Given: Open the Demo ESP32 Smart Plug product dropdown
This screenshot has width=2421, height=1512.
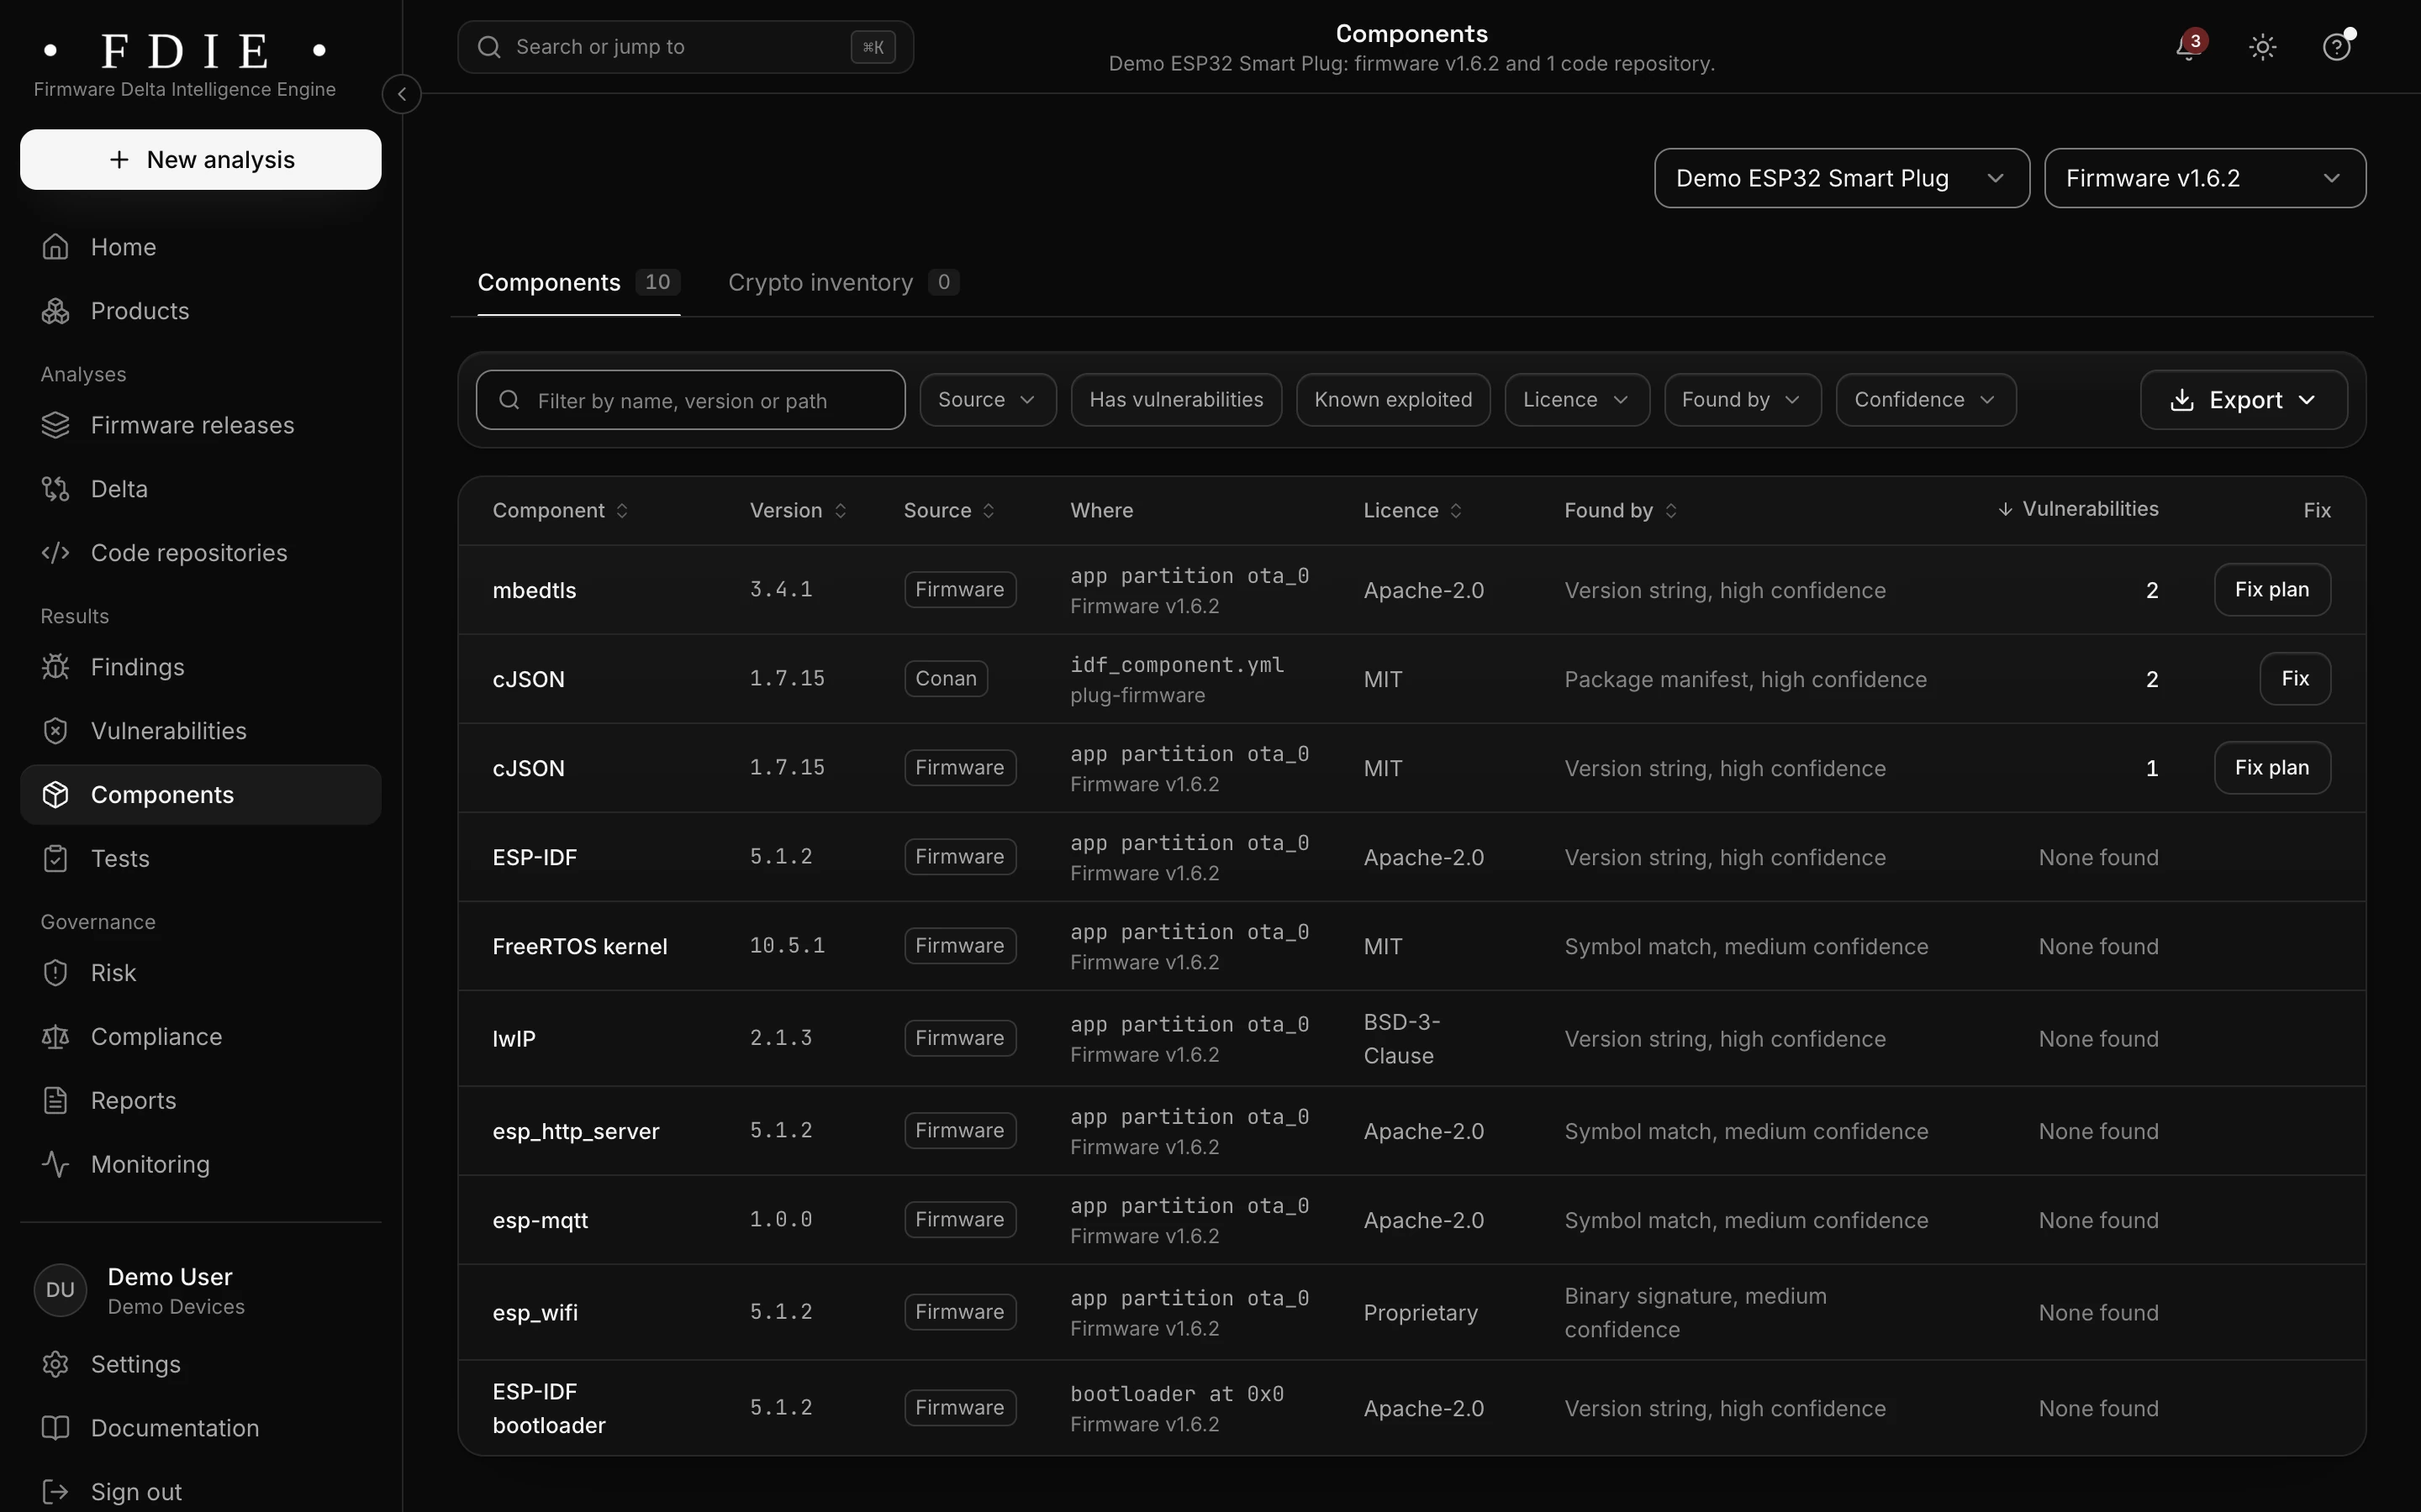Looking at the screenshot, I should [x=1841, y=178].
